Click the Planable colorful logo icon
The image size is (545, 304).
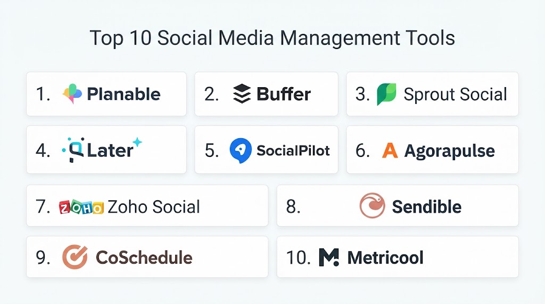tap(72, 94)
